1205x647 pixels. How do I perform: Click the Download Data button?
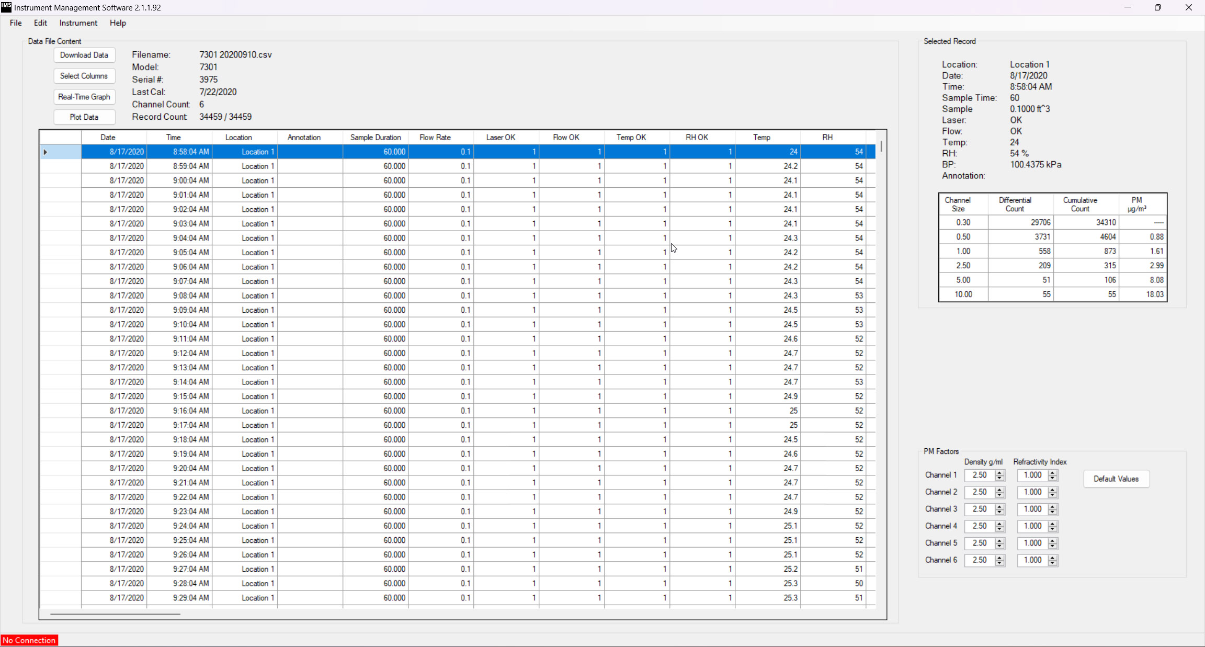(x=84, y=55)
